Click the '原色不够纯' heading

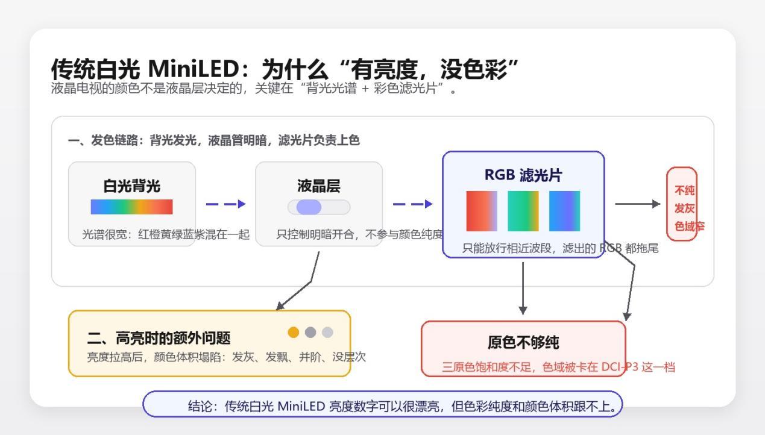[523, 343]
